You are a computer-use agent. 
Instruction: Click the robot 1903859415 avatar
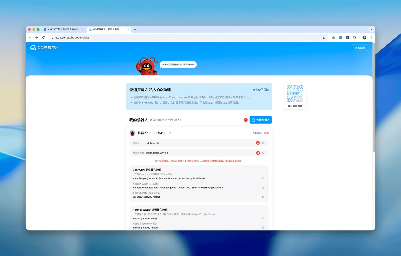[x=132, y=133]
